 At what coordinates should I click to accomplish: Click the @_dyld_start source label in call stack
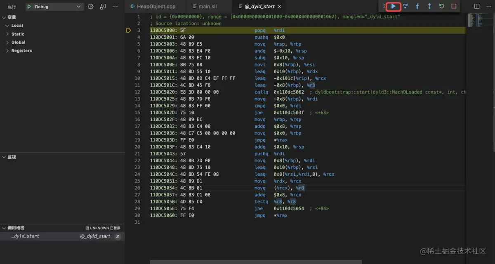pos(95,236)
